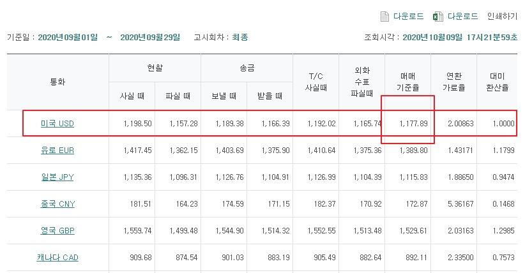Select GBP cash buy value 1,559.74
This screenshot has height=273, width=525.
coord(137,230)
